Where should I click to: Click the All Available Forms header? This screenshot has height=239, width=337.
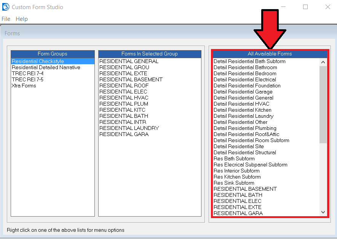coord(270,54)
